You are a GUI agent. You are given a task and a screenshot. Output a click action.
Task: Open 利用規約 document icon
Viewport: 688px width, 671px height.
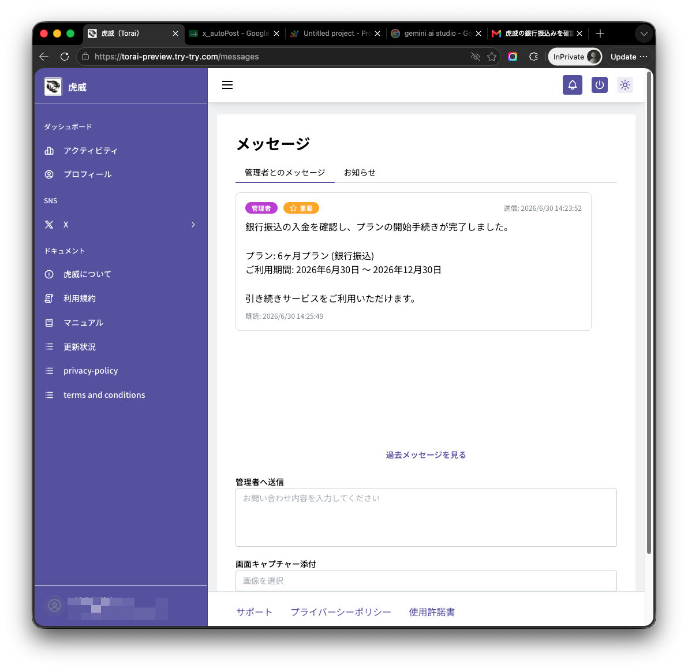49,299
